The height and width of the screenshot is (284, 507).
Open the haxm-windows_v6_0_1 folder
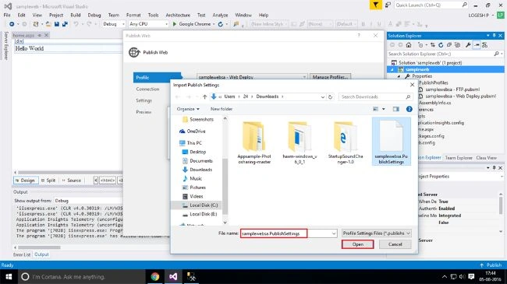300,142
